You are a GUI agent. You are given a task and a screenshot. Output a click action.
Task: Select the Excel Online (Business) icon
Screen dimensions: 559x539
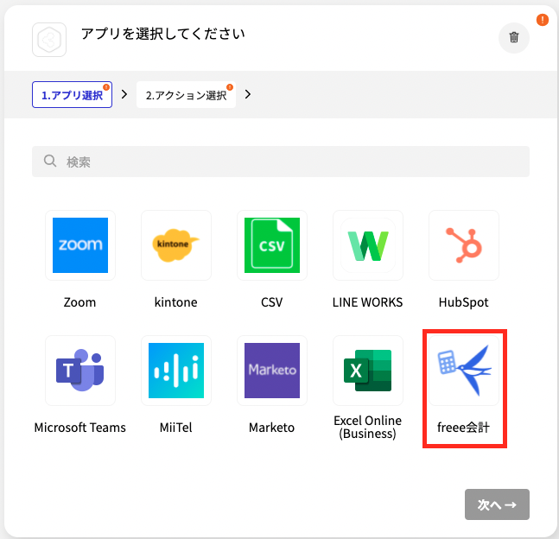pyautogui.click(x=368, y=371)
